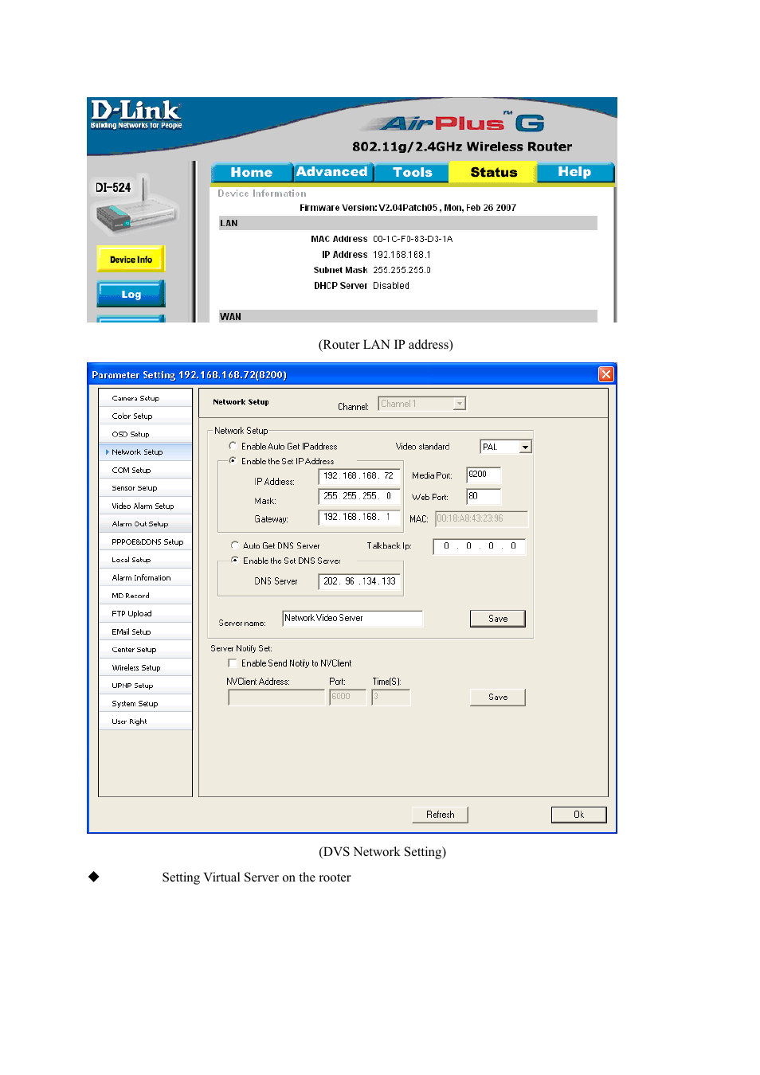The height and width of the screenshot is (1075, 760).
Task: Click the Gateway input field
Action: pos(359,517)
